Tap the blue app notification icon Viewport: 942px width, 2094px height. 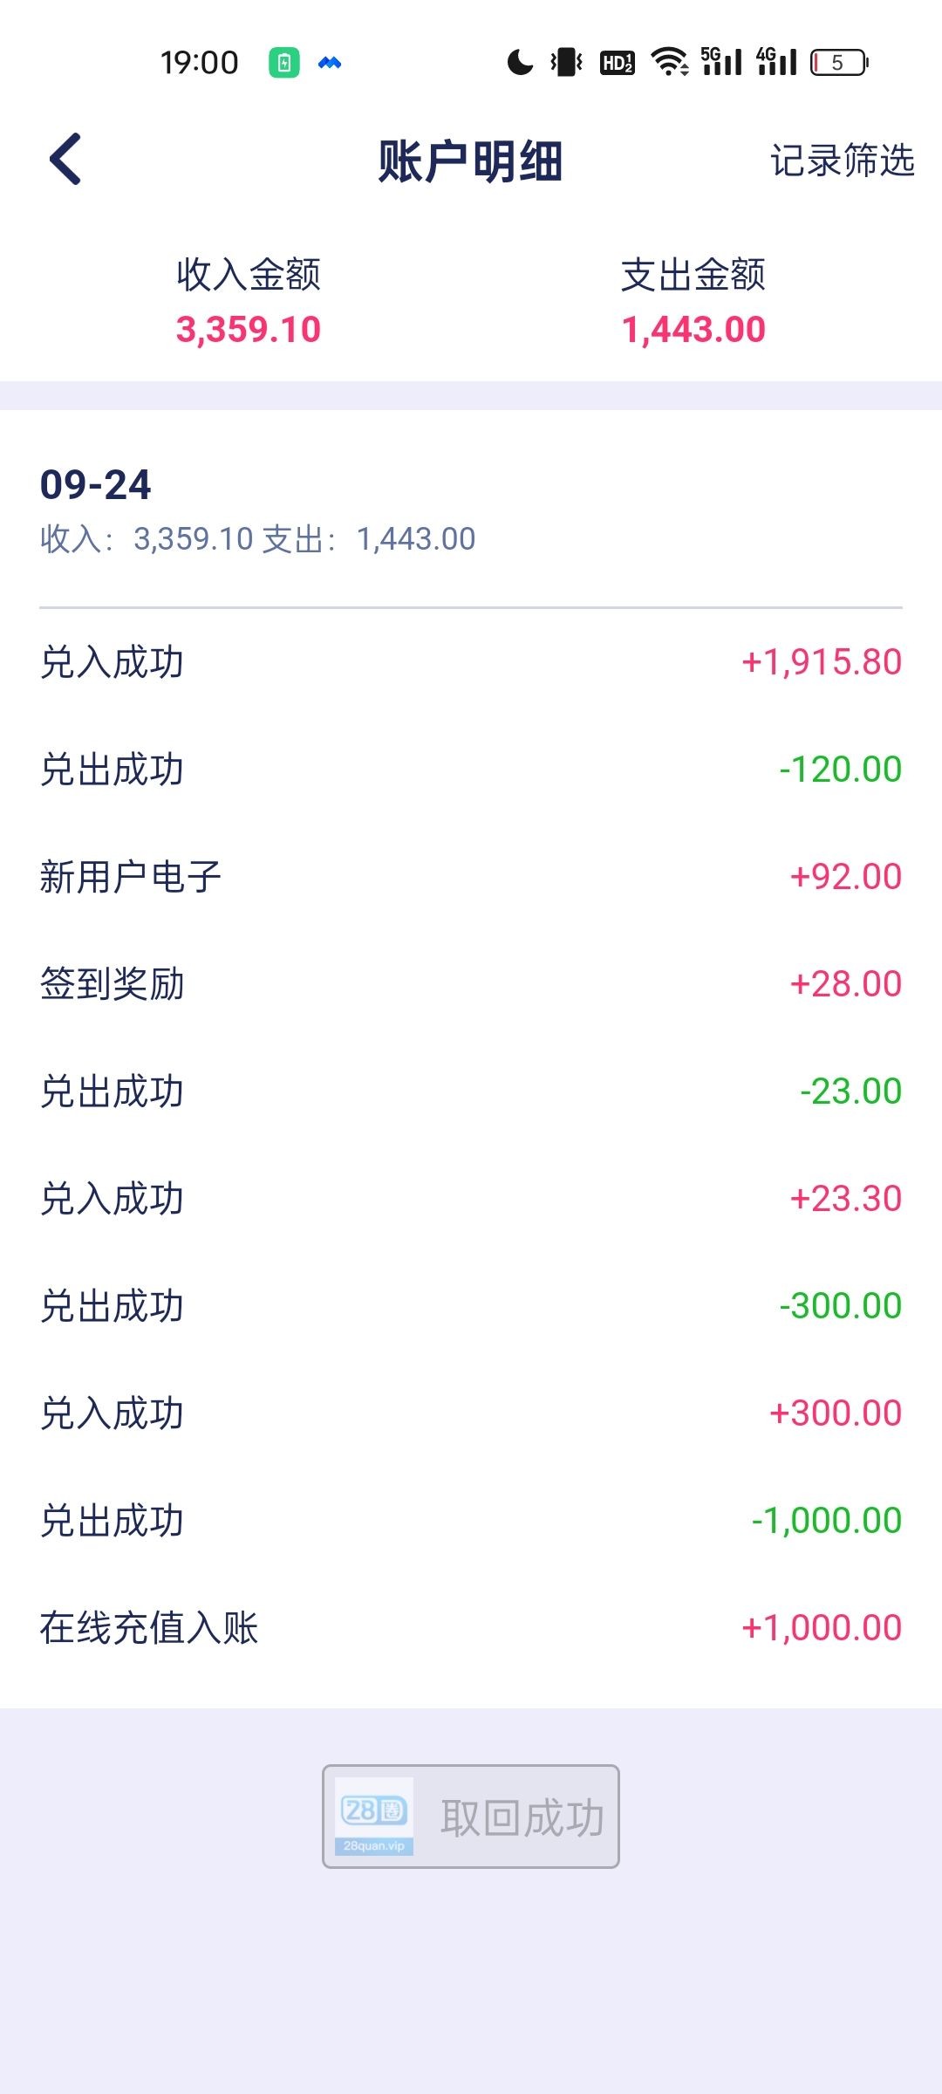(330, 63)
